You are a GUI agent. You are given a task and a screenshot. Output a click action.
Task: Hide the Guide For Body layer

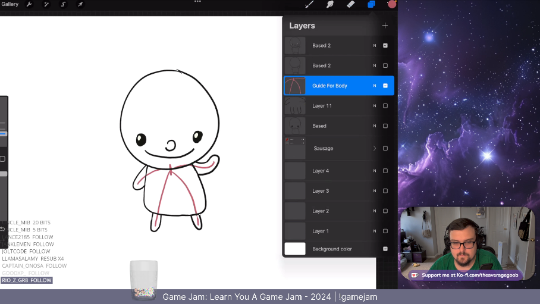[385, 86]
